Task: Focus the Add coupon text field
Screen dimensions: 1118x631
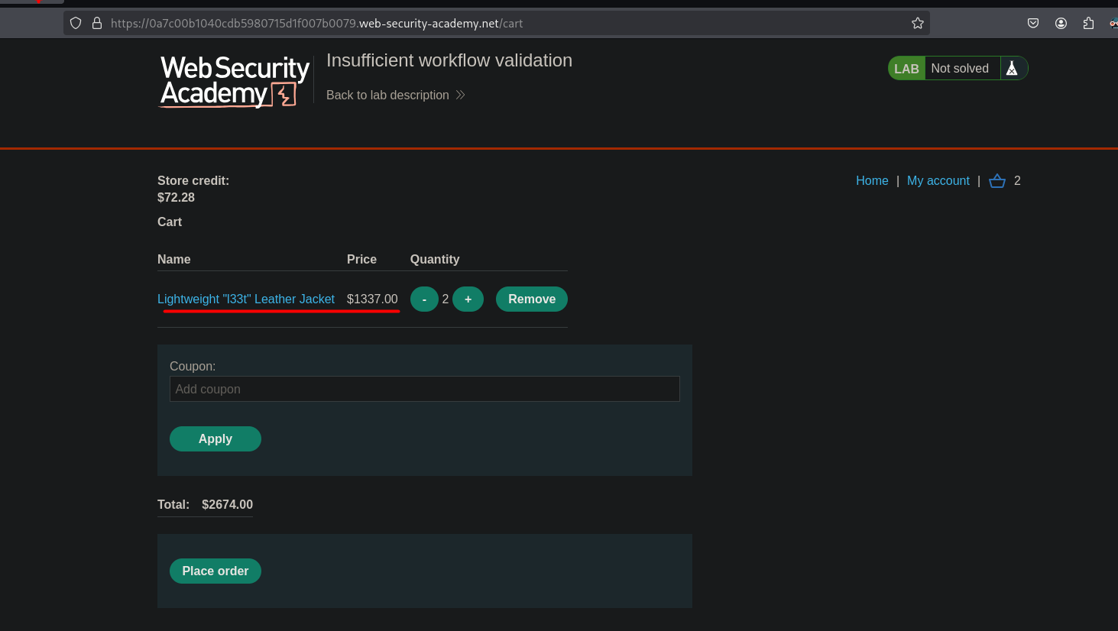Action: (x=424, y=390)
